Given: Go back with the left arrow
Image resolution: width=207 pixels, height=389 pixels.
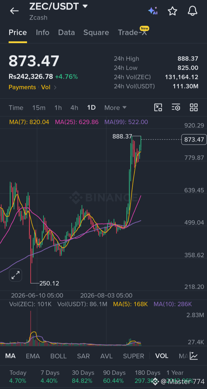Looking at the screenshot, I should [14, 11].
